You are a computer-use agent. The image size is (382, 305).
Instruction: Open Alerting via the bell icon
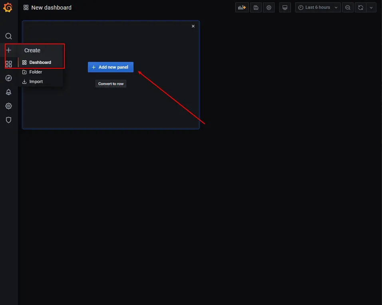tap(8, 92)
